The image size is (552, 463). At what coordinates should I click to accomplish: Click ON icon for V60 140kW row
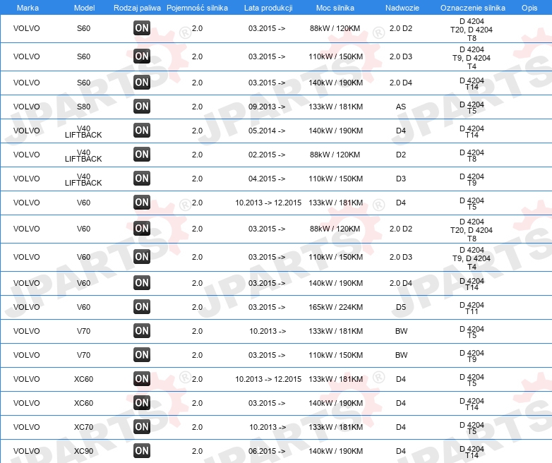142,283
